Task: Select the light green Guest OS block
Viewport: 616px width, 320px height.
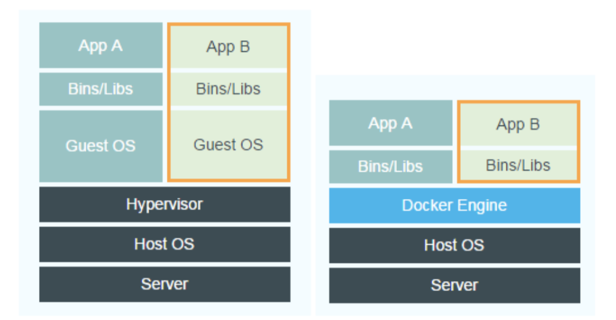Action: click(228, 145)
